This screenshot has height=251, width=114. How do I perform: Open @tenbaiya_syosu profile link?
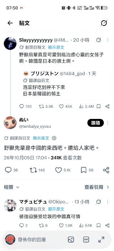[x=35, y=126]
